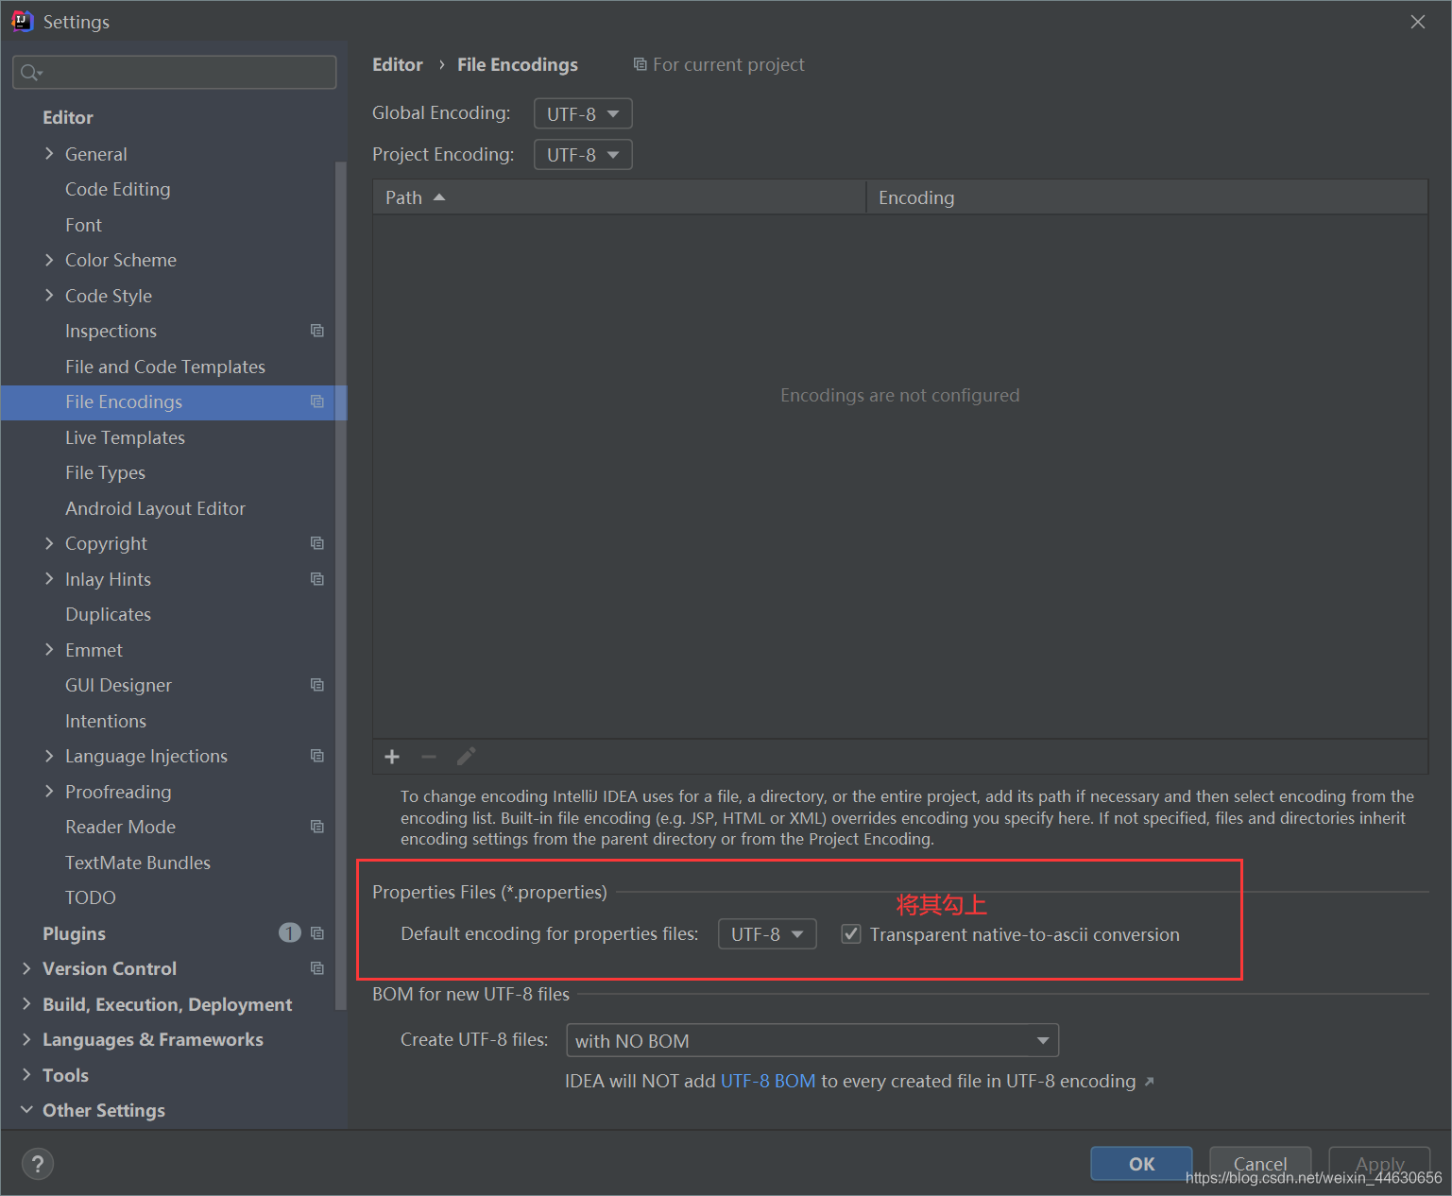The width and height of the screenshot is (1452, 1196).
Task: Click the settings search field
Action: pos(175,73)
